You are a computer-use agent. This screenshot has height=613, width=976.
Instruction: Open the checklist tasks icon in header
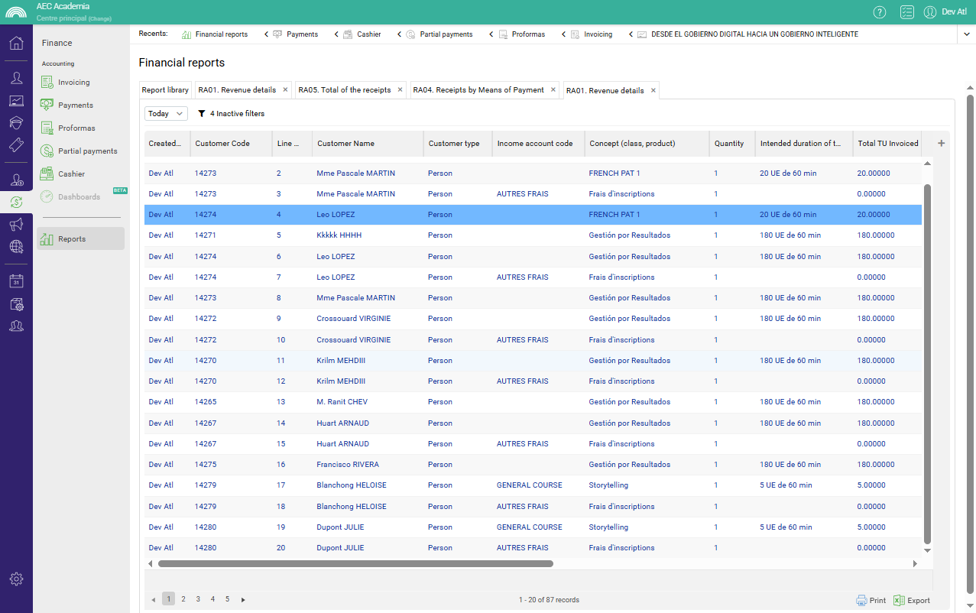[x=907, y=11]
